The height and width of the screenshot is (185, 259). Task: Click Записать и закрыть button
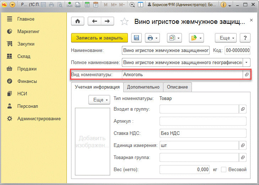99,38
